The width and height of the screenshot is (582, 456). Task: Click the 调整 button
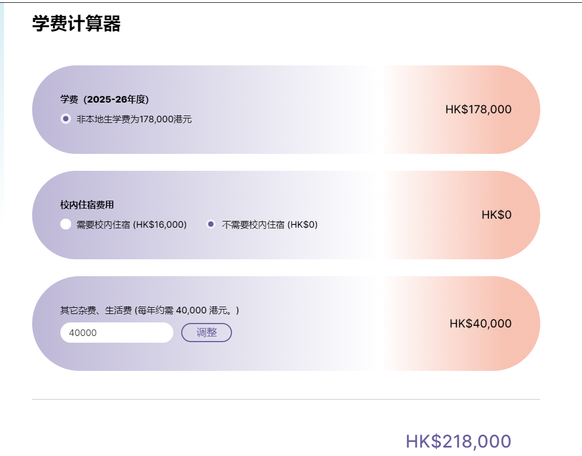206,333
